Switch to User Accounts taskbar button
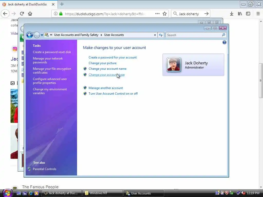The height and width of the screenshot is (197, 263). pos(144,193)
